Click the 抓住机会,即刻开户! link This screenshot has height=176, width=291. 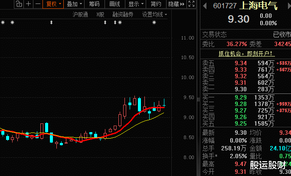[x=246, y=54]
